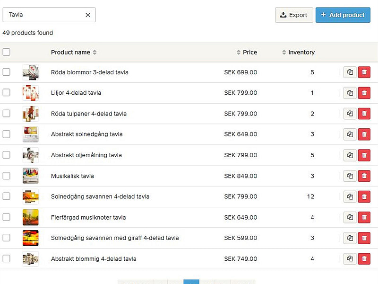The width and height of the screenshot is (378, 284).
Task: Duplicate the Liljor 4-delad tavla product
Action: coord(350,93)
